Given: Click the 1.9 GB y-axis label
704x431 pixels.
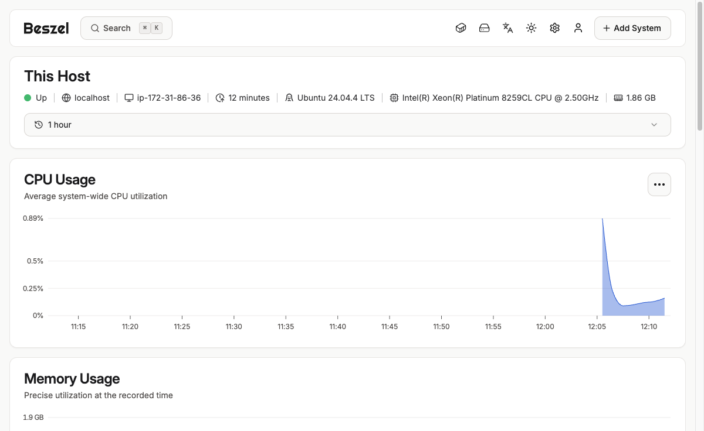Looking at the screenshot, I should (x=33, y=418).
